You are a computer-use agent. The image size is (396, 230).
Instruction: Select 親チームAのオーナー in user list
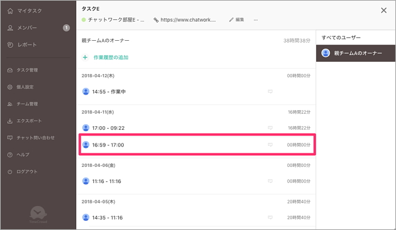pos(356,53)
